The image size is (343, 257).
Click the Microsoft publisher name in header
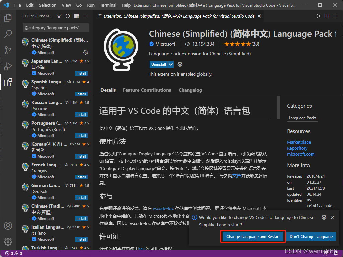pos(165,44)
